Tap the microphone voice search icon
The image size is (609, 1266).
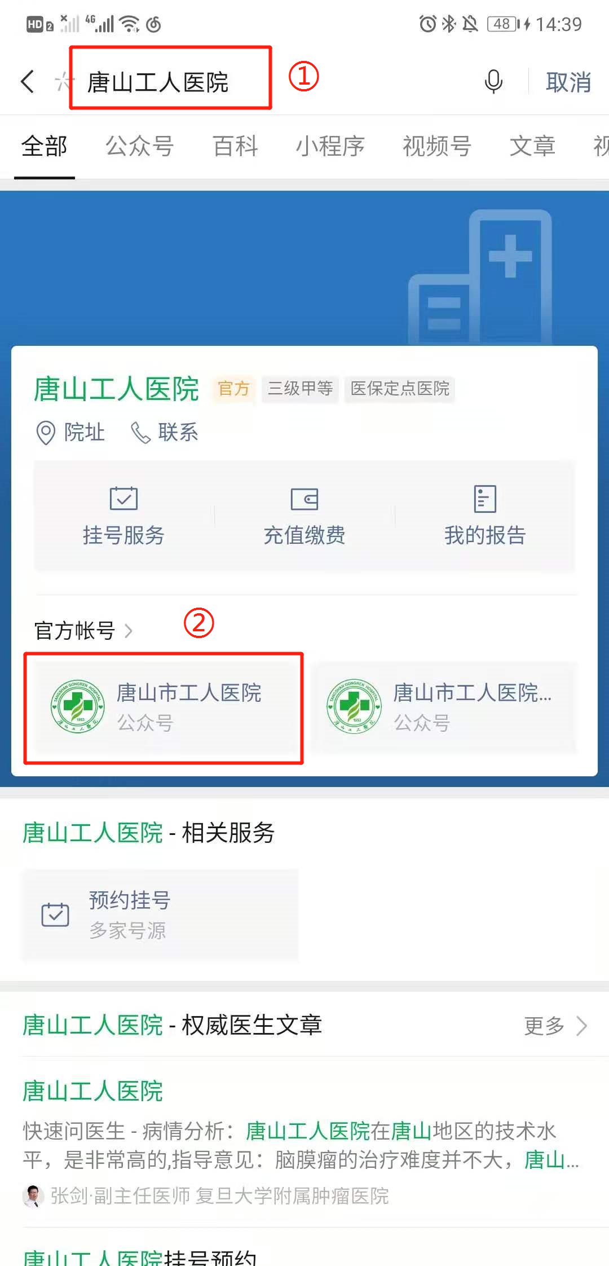(x=493, y=82)
